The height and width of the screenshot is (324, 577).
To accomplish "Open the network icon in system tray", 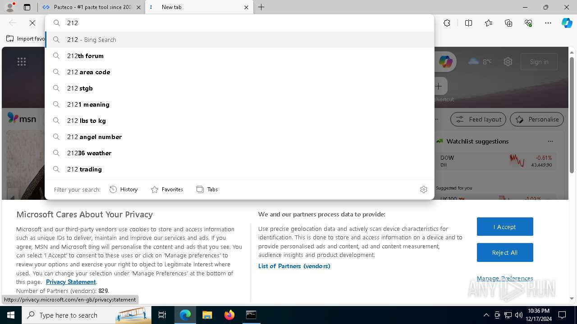I will (x=508, y=315).
